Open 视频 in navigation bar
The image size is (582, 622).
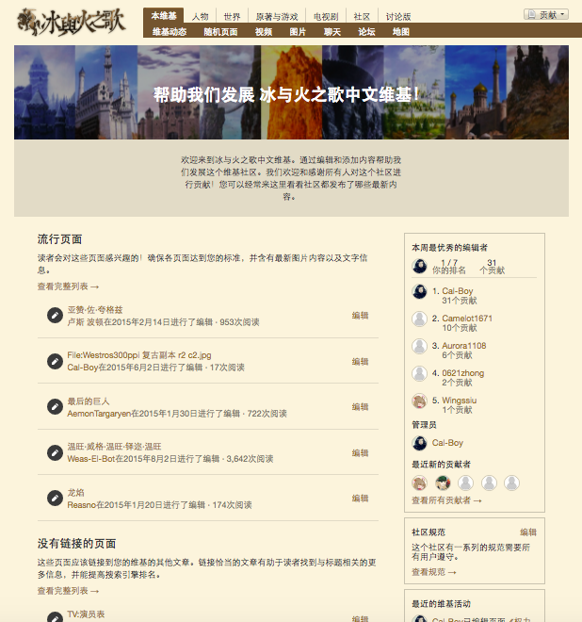(264, 32)
